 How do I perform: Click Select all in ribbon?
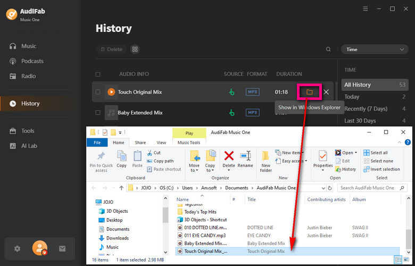tap(376, 153)
